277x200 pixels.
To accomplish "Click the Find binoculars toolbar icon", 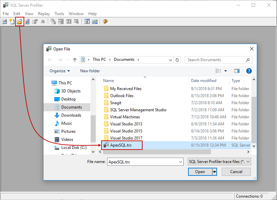I will click(x=43, y=22).
